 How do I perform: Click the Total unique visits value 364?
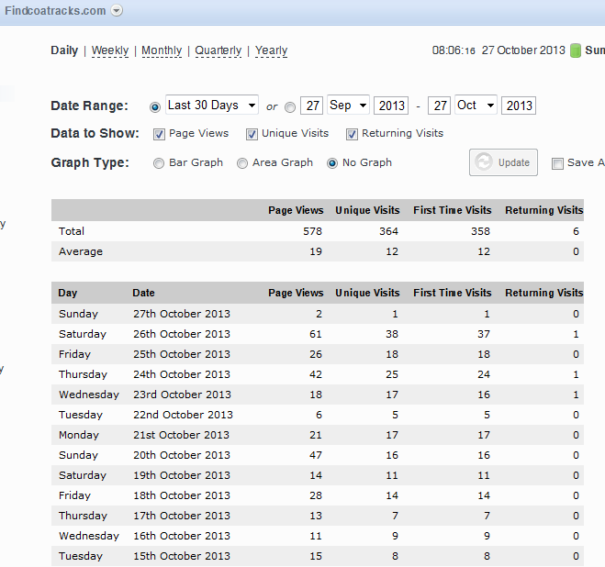point(388,231)
